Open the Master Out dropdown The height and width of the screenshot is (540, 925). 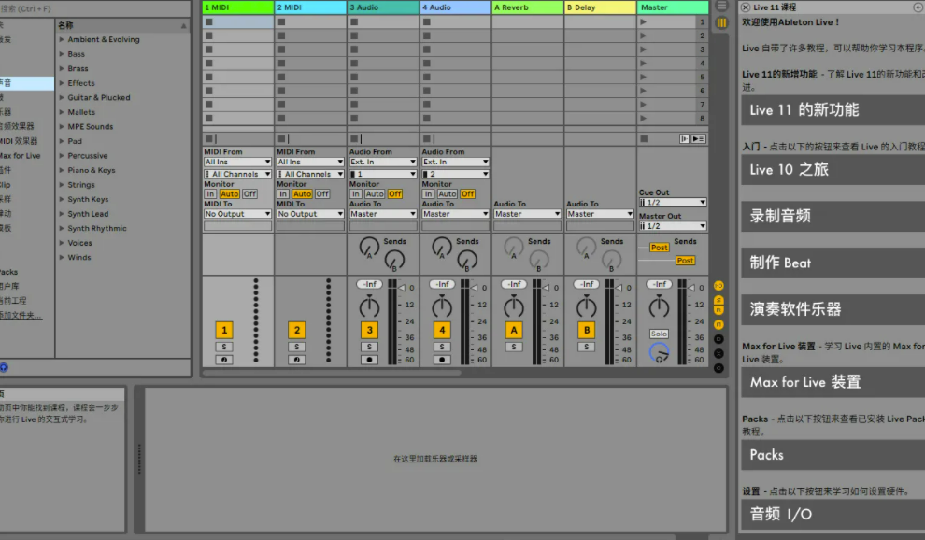(673, 226)
